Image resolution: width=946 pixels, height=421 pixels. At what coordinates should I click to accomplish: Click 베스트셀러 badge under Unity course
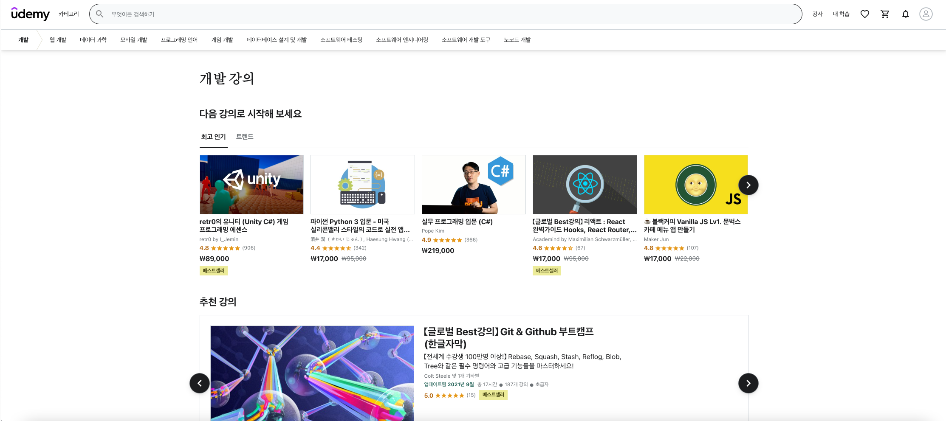pyautogui.click(x=214, y=271)
